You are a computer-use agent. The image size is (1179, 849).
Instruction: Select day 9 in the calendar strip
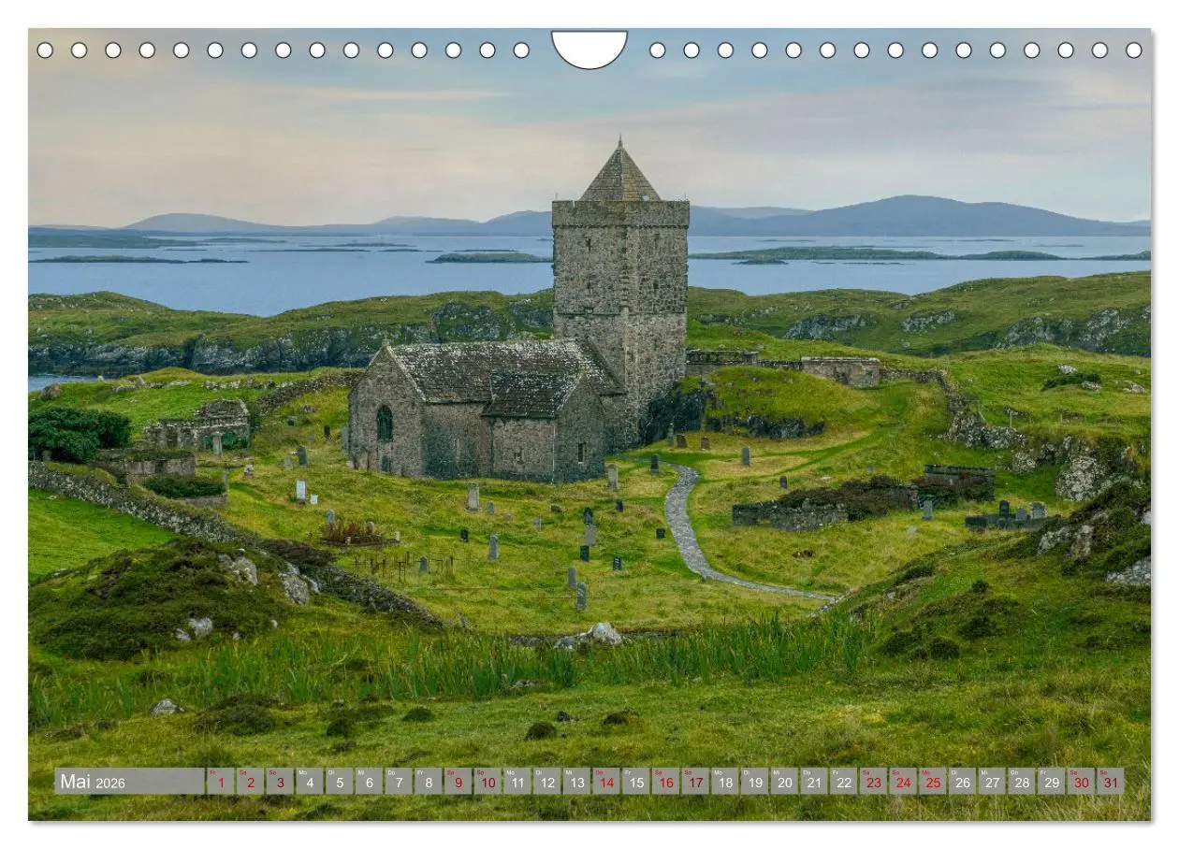[458, 782]
